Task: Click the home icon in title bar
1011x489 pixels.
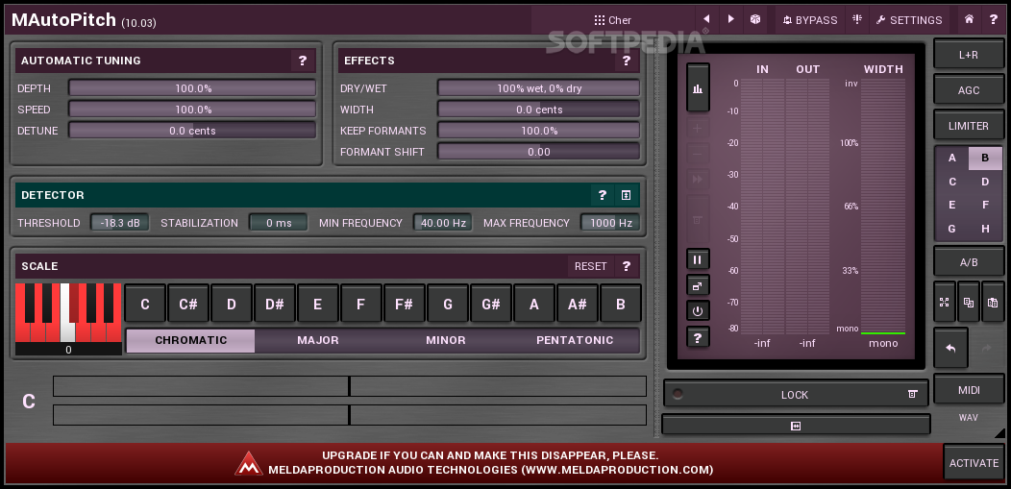Action: [969, 20]
